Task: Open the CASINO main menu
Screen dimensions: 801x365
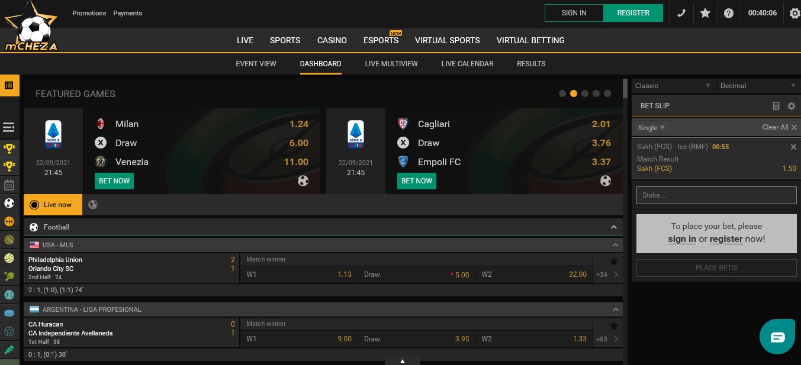Action: point(332,40)
